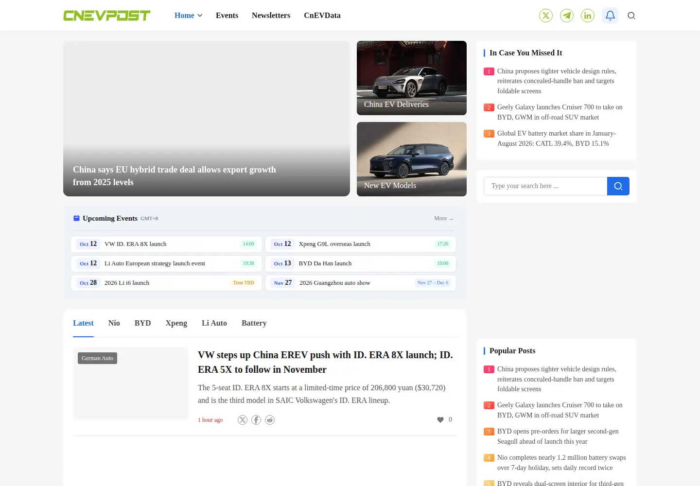The width and height of the screenshot is (700, 486).
Task: Open the CnEVData menu item
Action: tap(322, 16)
